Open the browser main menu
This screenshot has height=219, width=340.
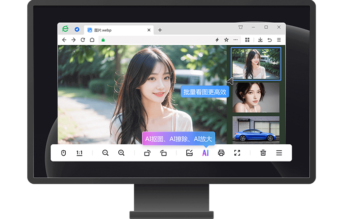click(279, 40)
